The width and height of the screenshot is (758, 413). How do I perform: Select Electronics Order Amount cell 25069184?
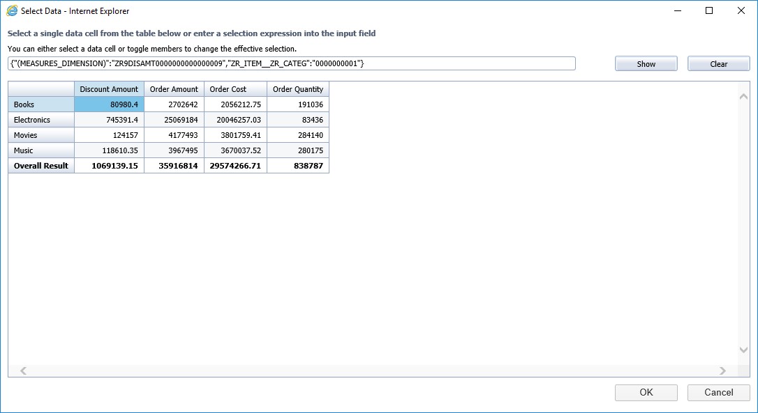[x=174, y=120]
